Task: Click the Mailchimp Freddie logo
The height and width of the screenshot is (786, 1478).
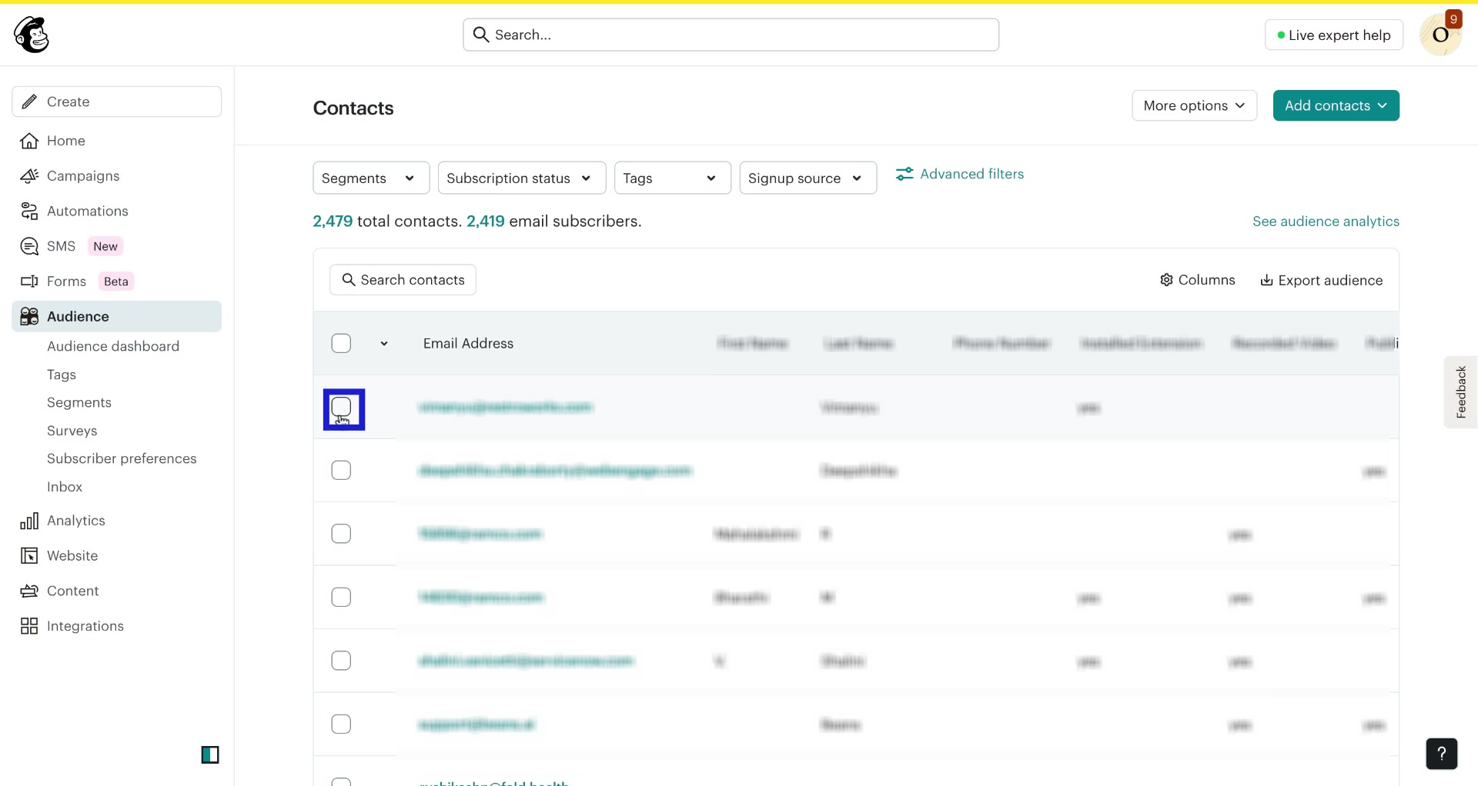Action: 31,34
